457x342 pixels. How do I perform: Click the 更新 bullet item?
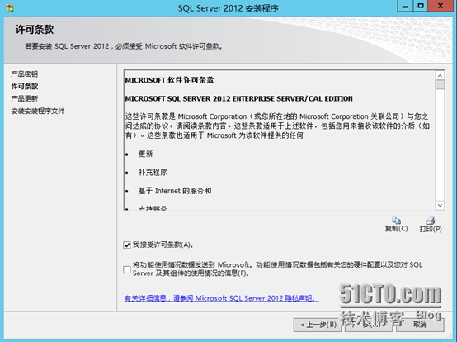[x=145, y=154]
